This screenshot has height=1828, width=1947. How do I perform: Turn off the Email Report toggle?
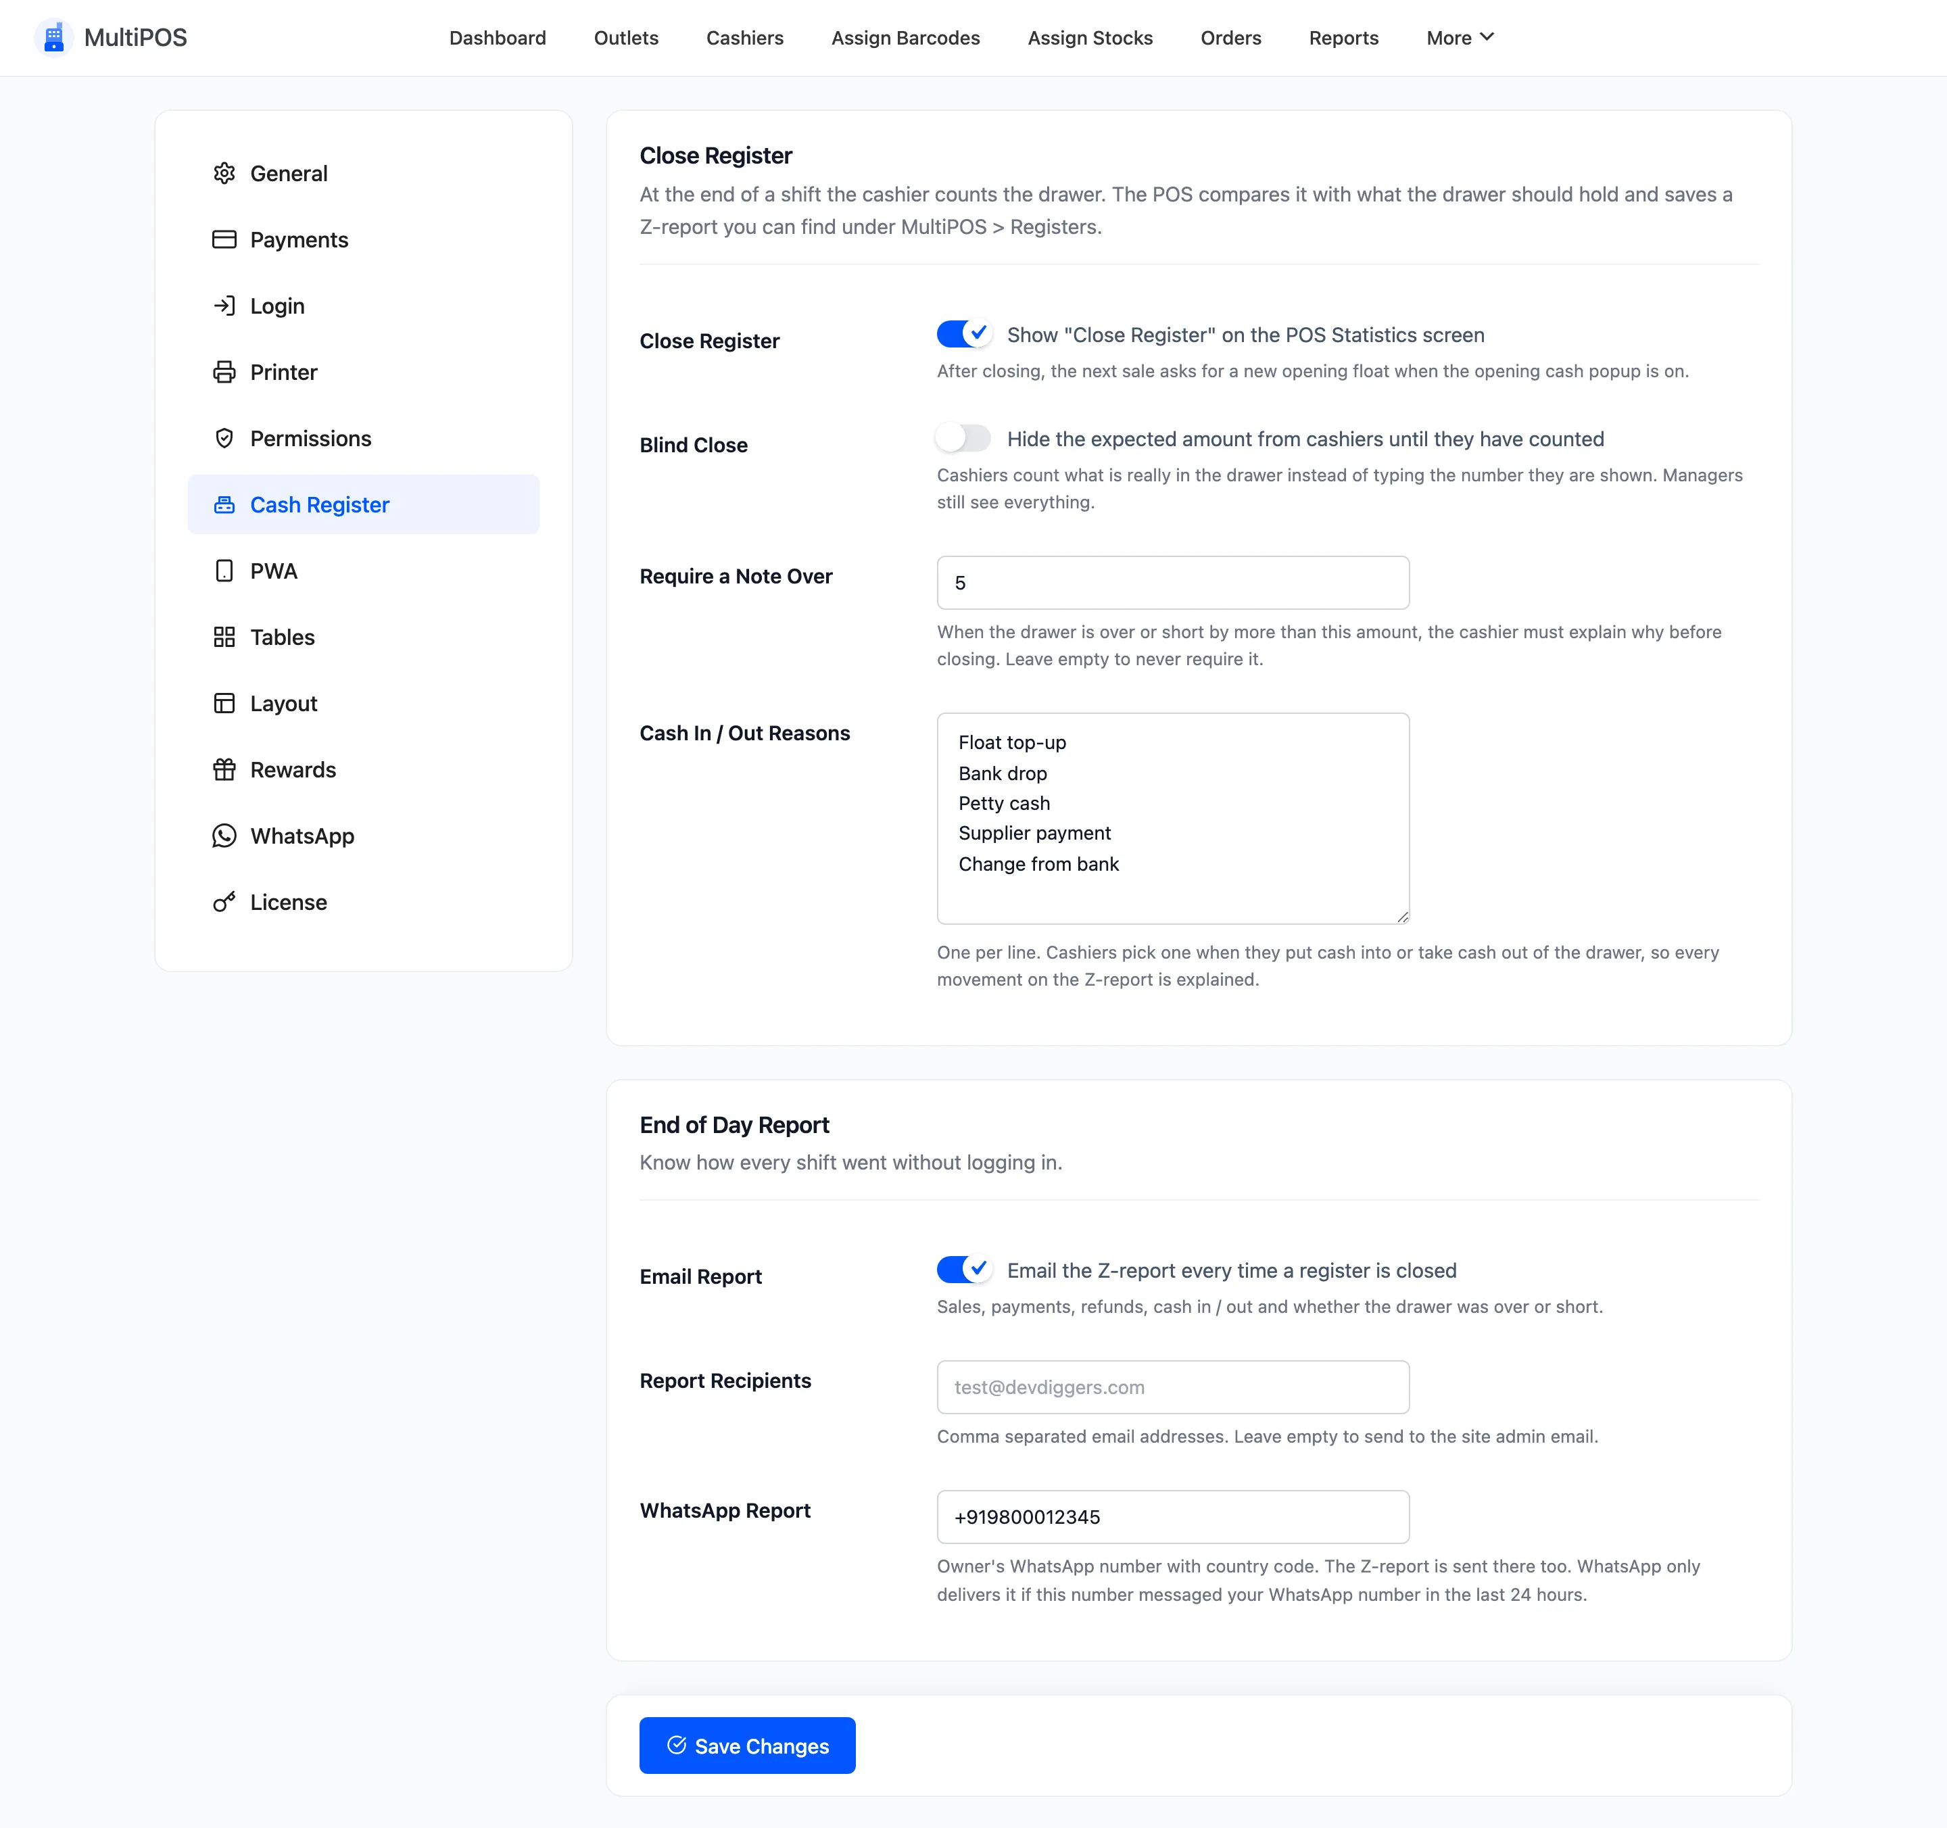click(964, 1270)
